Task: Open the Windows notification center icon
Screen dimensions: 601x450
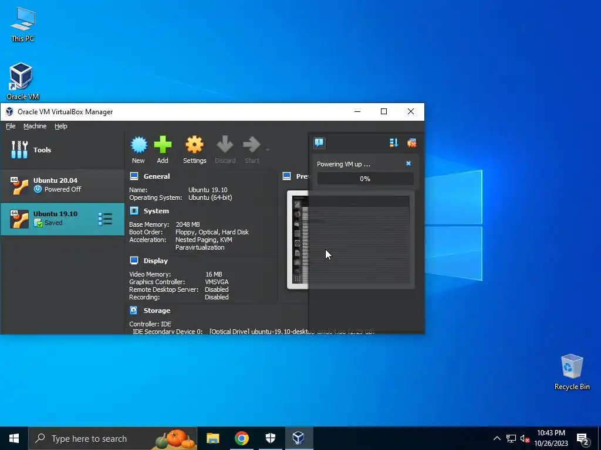Action: tap(583, 438)
